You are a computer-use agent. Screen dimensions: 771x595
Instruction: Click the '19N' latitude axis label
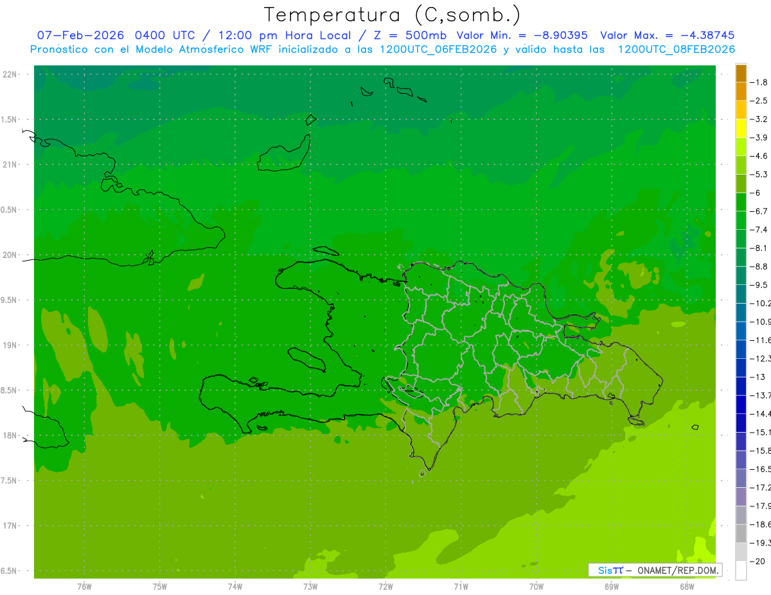click(x=10, y=345)
